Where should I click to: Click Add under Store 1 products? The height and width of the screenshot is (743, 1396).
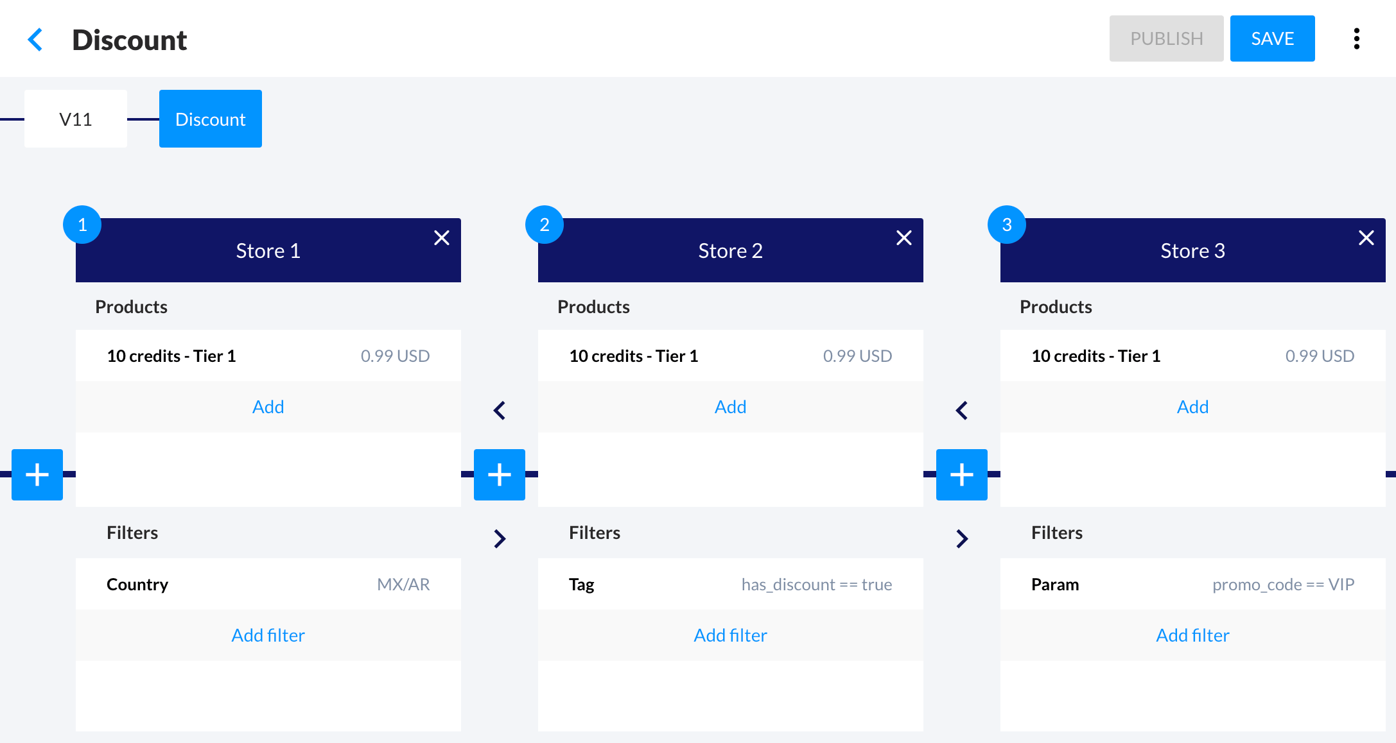(268, 407)
